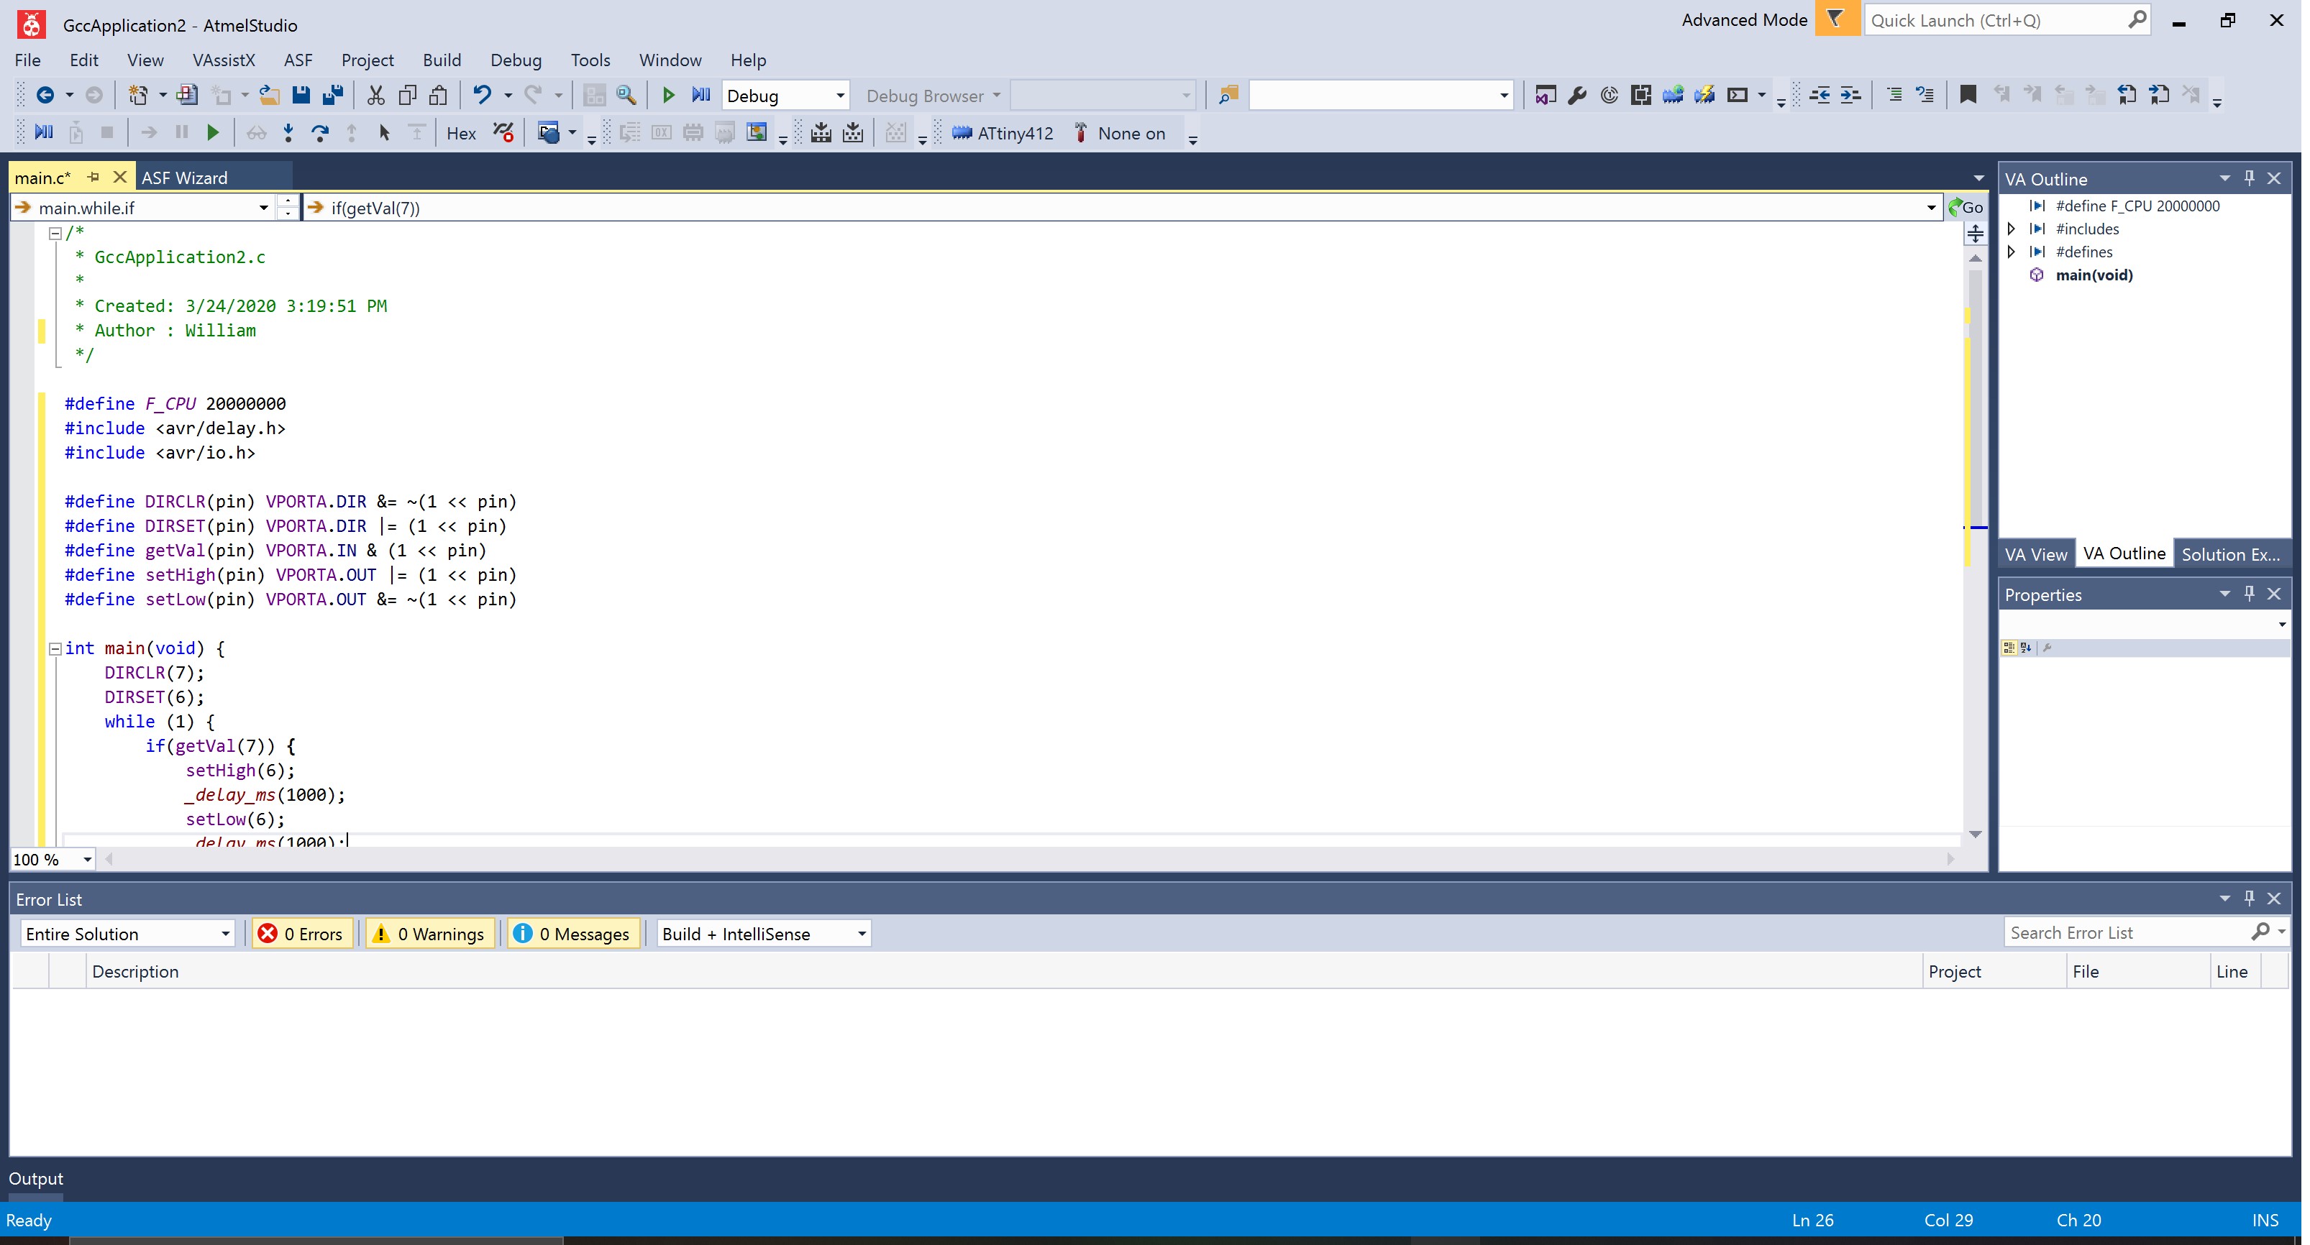Image resolution: width=2310 pixels, height=1245 pixels.
Task: Open the wrench properties icon
Action: (1577, 94)
